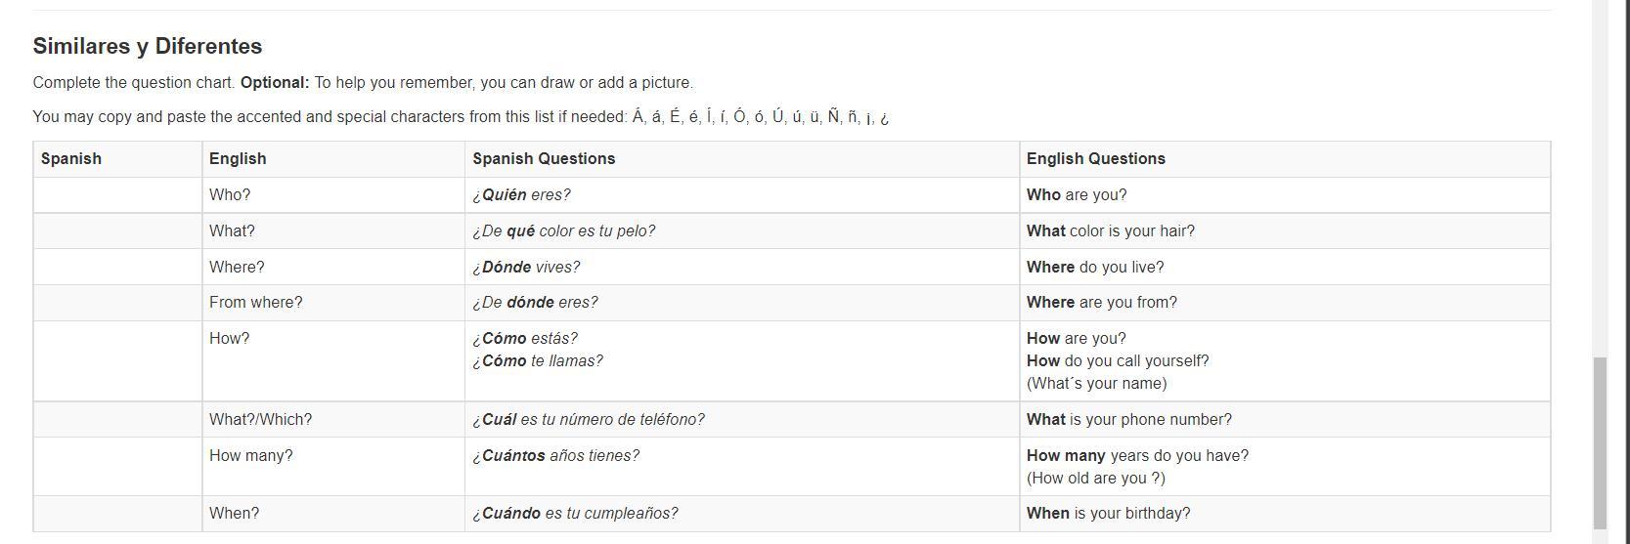The image size is (1630, 544).
Task: Select the empty Spanish cell for "Where?"
Action: point(117,268)
